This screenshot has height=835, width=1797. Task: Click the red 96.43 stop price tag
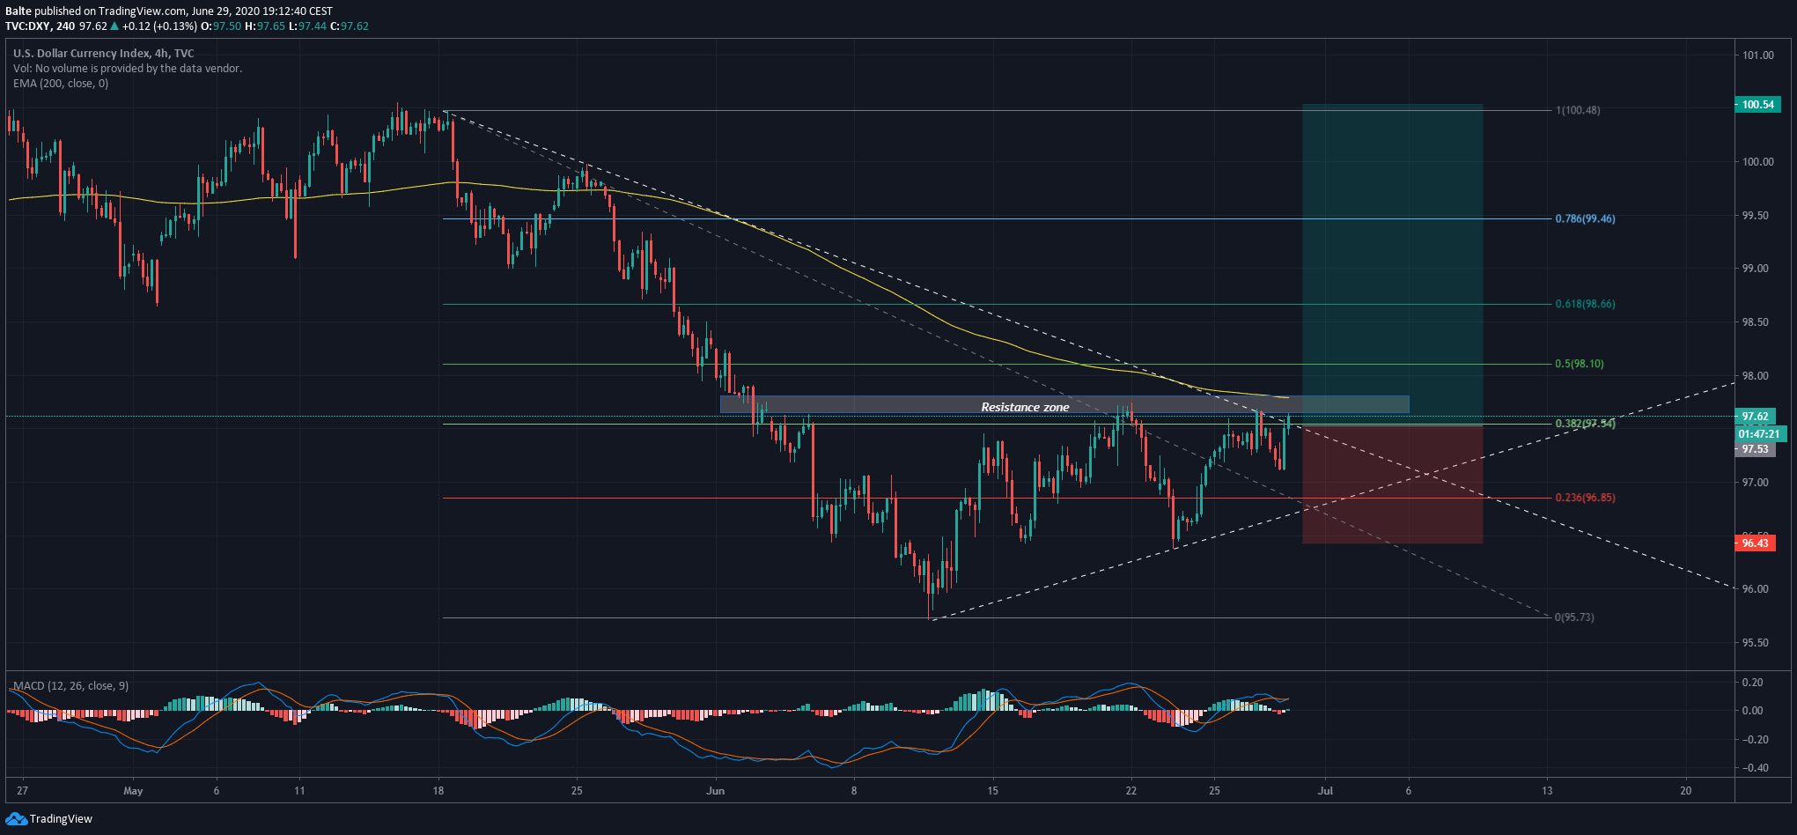tap(1755, 543)
